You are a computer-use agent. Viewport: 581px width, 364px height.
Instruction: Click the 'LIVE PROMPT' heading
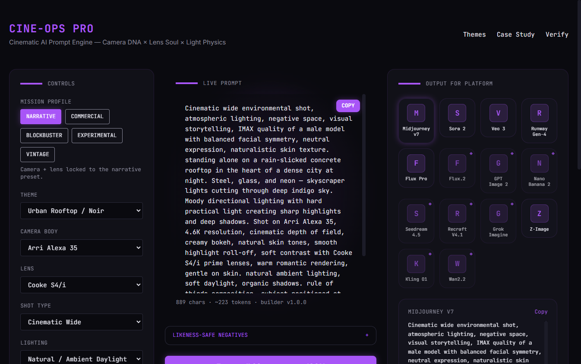pyautogui.click(x=222, y=83)
